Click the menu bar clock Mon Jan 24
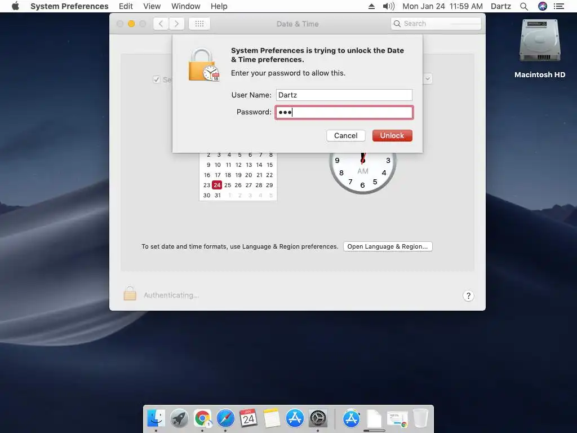This screenshot has width=577, height=433. click(x=442, y=6)
